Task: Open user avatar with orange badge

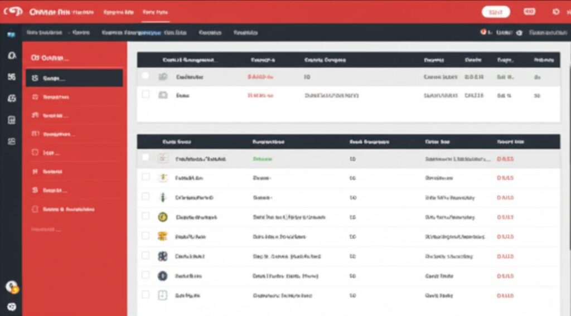Action: click(x=12, y=287)
